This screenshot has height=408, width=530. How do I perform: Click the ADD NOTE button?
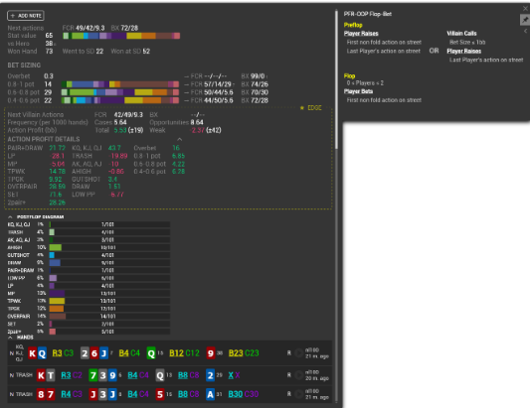26,16
